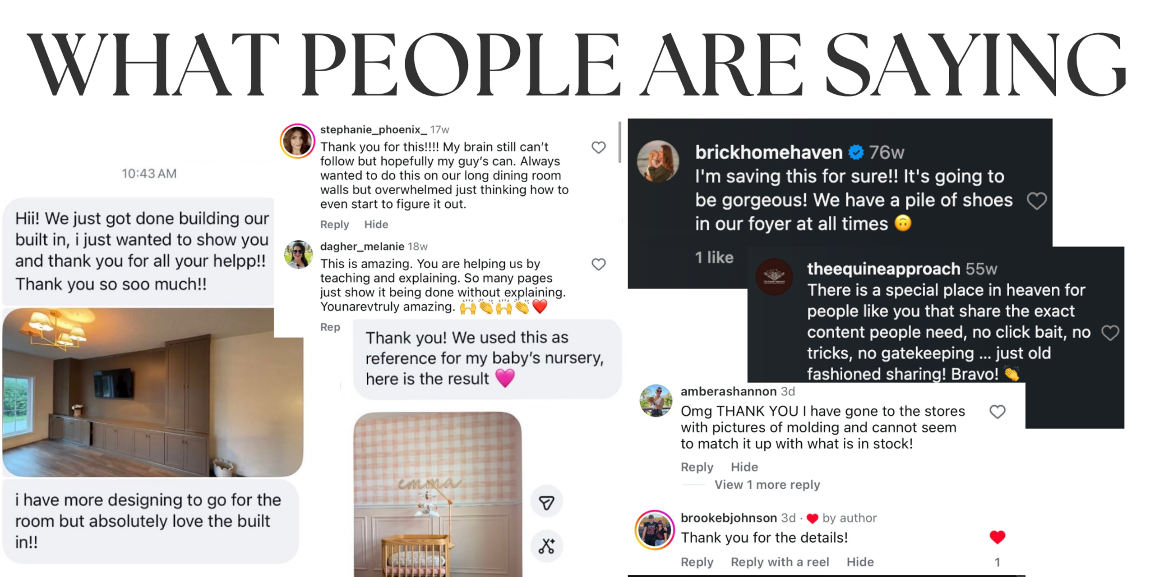Open the theequineapproach profile link
Screen dimensions: 1155x577
tap(883, 269)
